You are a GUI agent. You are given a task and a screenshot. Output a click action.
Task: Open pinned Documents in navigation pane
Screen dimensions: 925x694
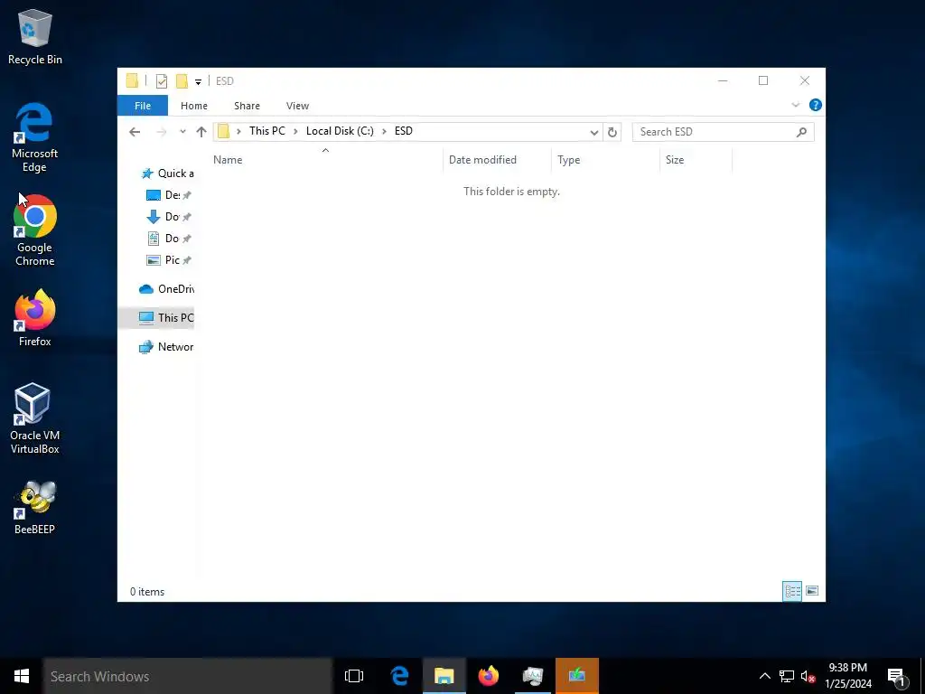(169, 239)
